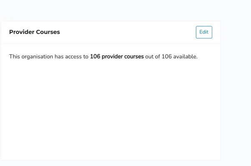This screenshot has width=251, height=166.
Task: Click the word 'Courses' in the card title
Action: click(48, 32)
